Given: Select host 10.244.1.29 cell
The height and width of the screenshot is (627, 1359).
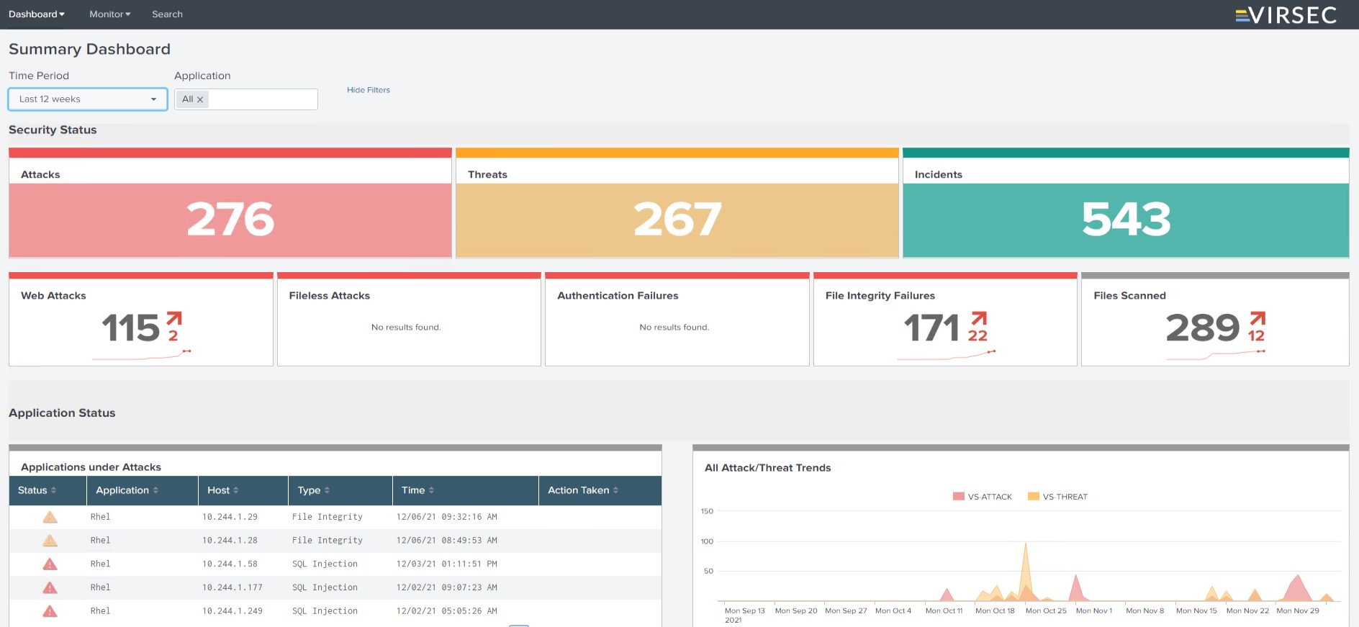Looking at the screenshot, I should click(230, 517).
